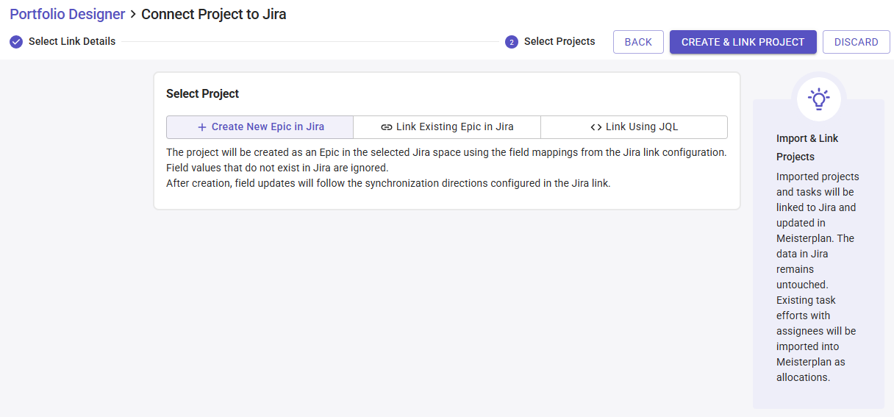Viewport: 894px width, 417px height.
Task: Open the Portfolio Designer breadcrumb link
Action: [x=67, y=14]
